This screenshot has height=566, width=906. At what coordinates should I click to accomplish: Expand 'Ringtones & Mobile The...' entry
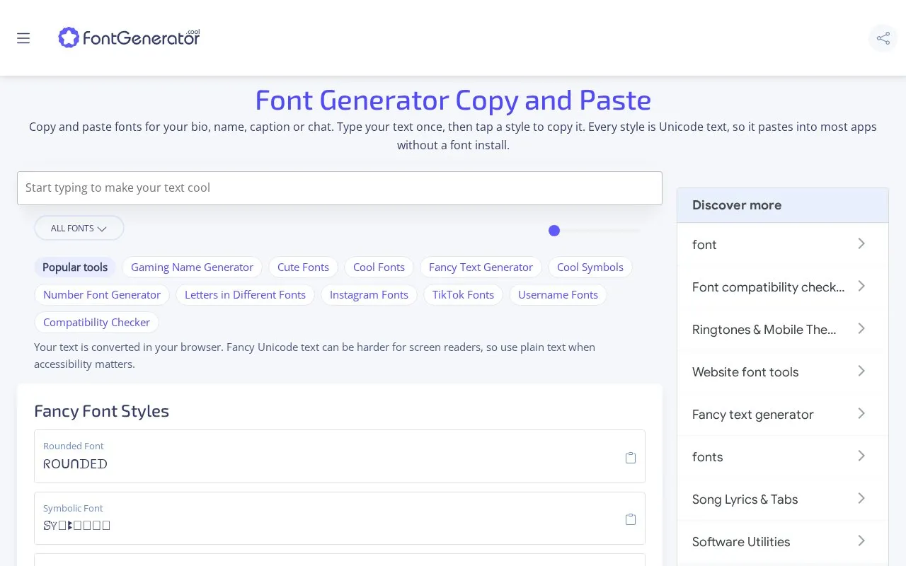coord(782,329)
